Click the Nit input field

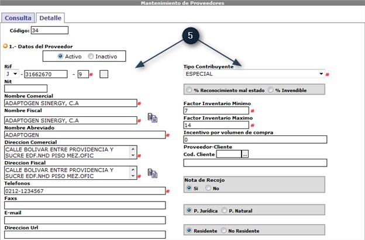coord(26,89)
